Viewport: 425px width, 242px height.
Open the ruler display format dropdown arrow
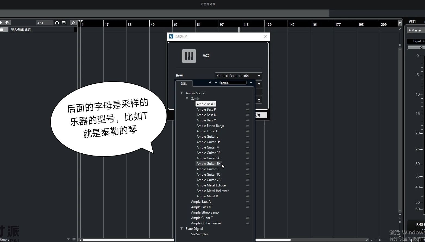pyautogui.click(x=400, y=23)
